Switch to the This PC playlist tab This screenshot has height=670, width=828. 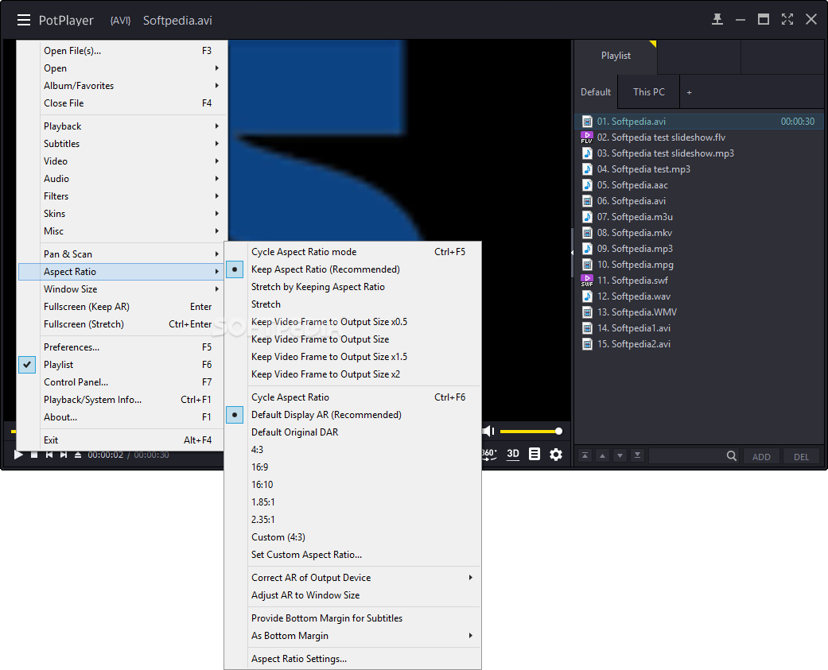point(648,91)
